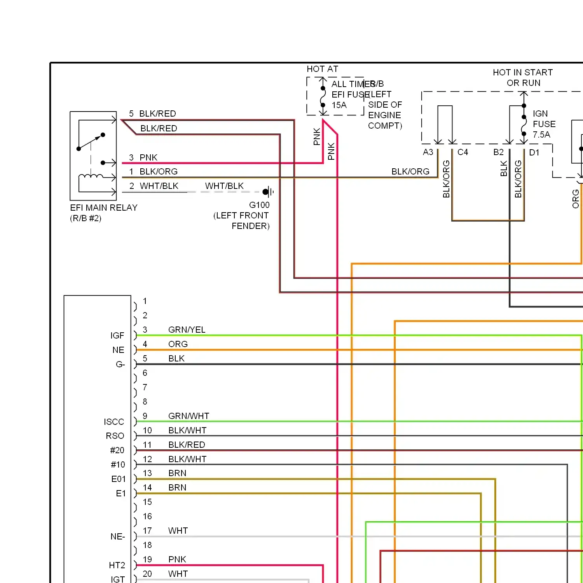Screen dimensions: 583x583
Task: Click the 5 BLK/RED relay wire label
Action: tap(152, 113)
